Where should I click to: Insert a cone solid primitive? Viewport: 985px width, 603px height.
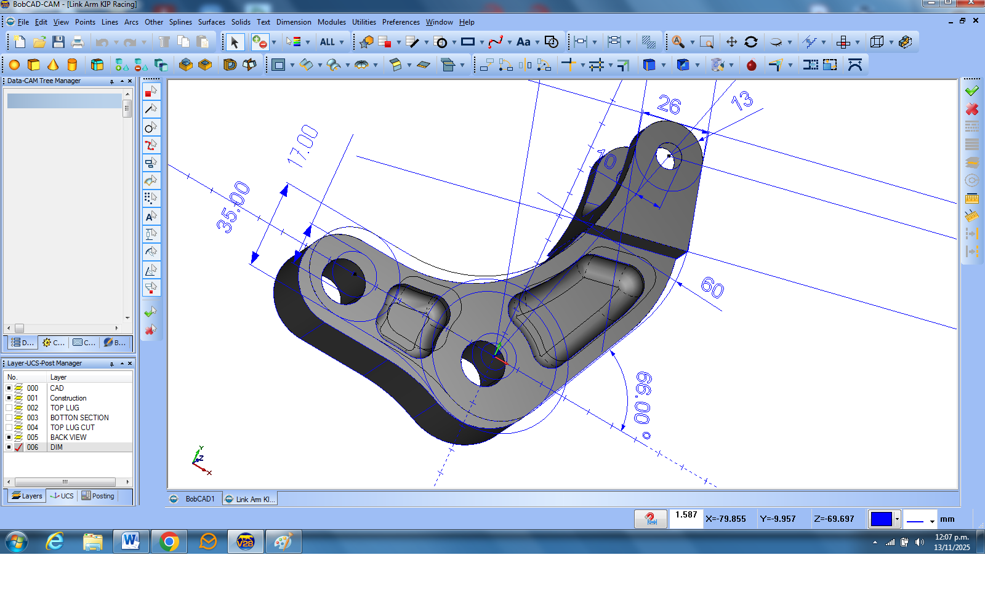tap(53, 65)
